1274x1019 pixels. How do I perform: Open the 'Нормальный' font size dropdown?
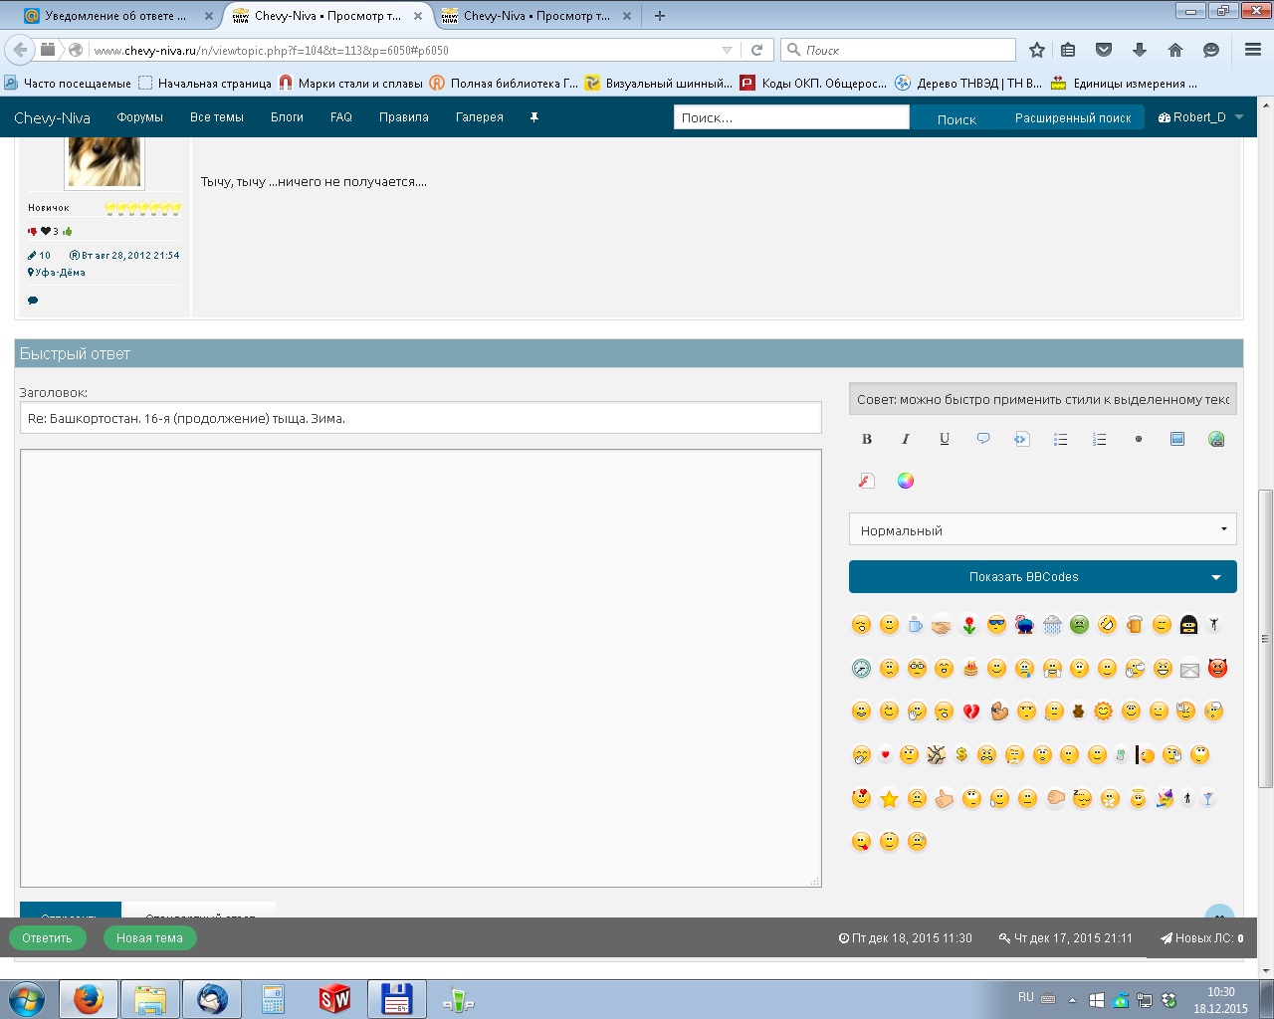point(1042,530)
